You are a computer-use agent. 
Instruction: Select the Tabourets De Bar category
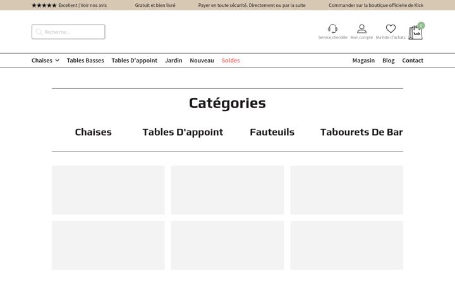361,132
